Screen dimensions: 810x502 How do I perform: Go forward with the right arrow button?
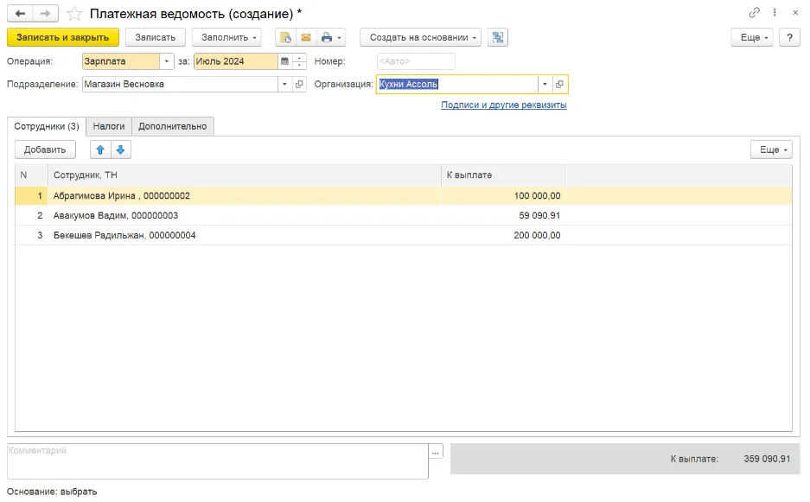click(x=46, y=14)
